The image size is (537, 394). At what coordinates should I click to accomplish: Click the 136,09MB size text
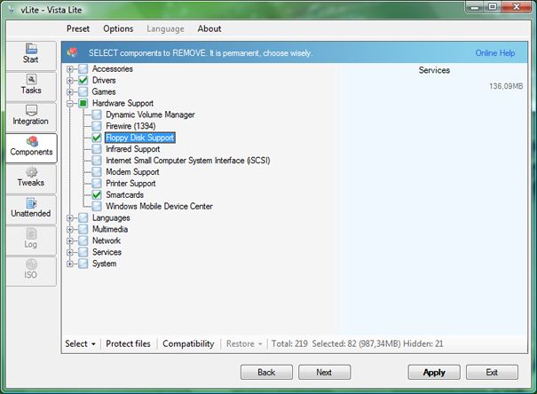point(506,86)
